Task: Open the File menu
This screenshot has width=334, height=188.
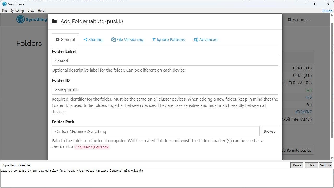Action: coord(4,11)
